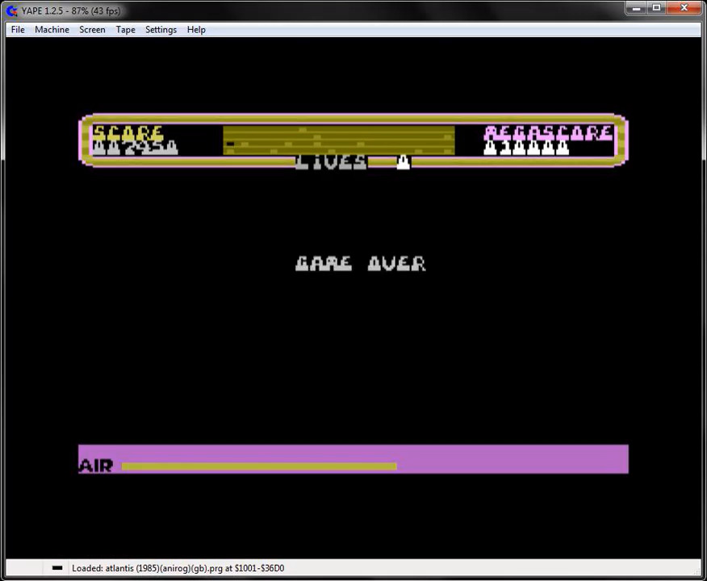Click the olive radar minimap panel

pyautogui.click(x=339, y=140)
